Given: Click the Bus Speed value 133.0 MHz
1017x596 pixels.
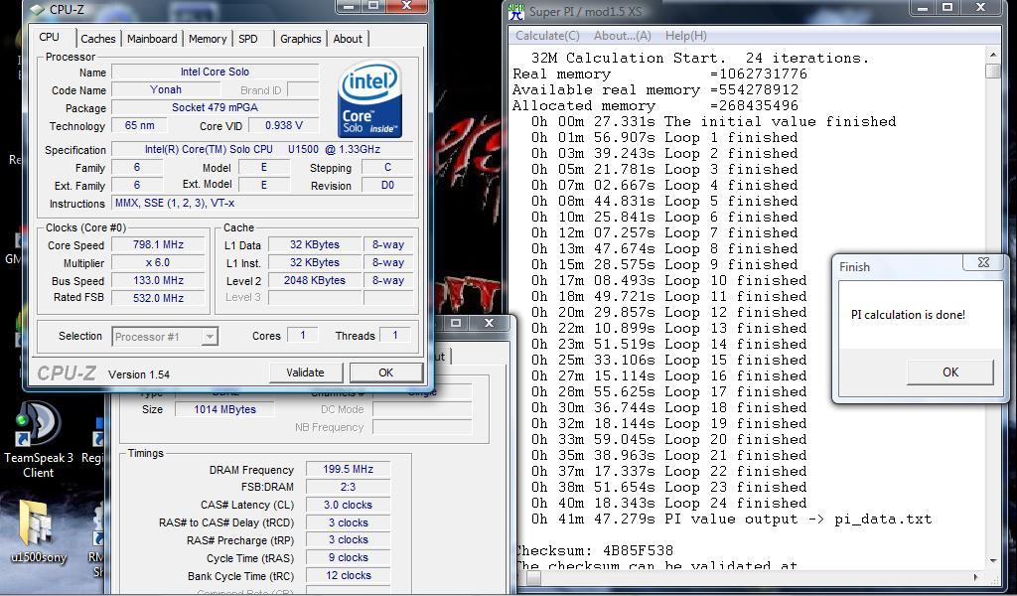Looking at the screenshot, I should point(158,280).
